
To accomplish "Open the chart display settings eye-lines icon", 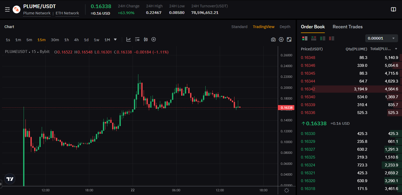I will coord(137,39).
